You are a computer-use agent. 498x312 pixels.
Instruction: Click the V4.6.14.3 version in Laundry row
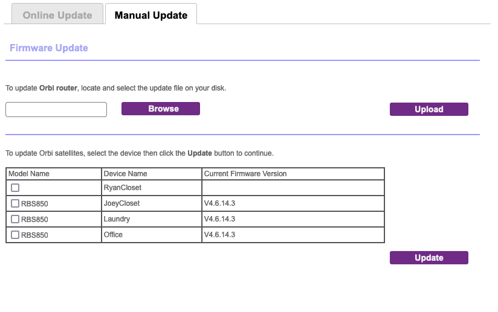(x=219, y=219)
